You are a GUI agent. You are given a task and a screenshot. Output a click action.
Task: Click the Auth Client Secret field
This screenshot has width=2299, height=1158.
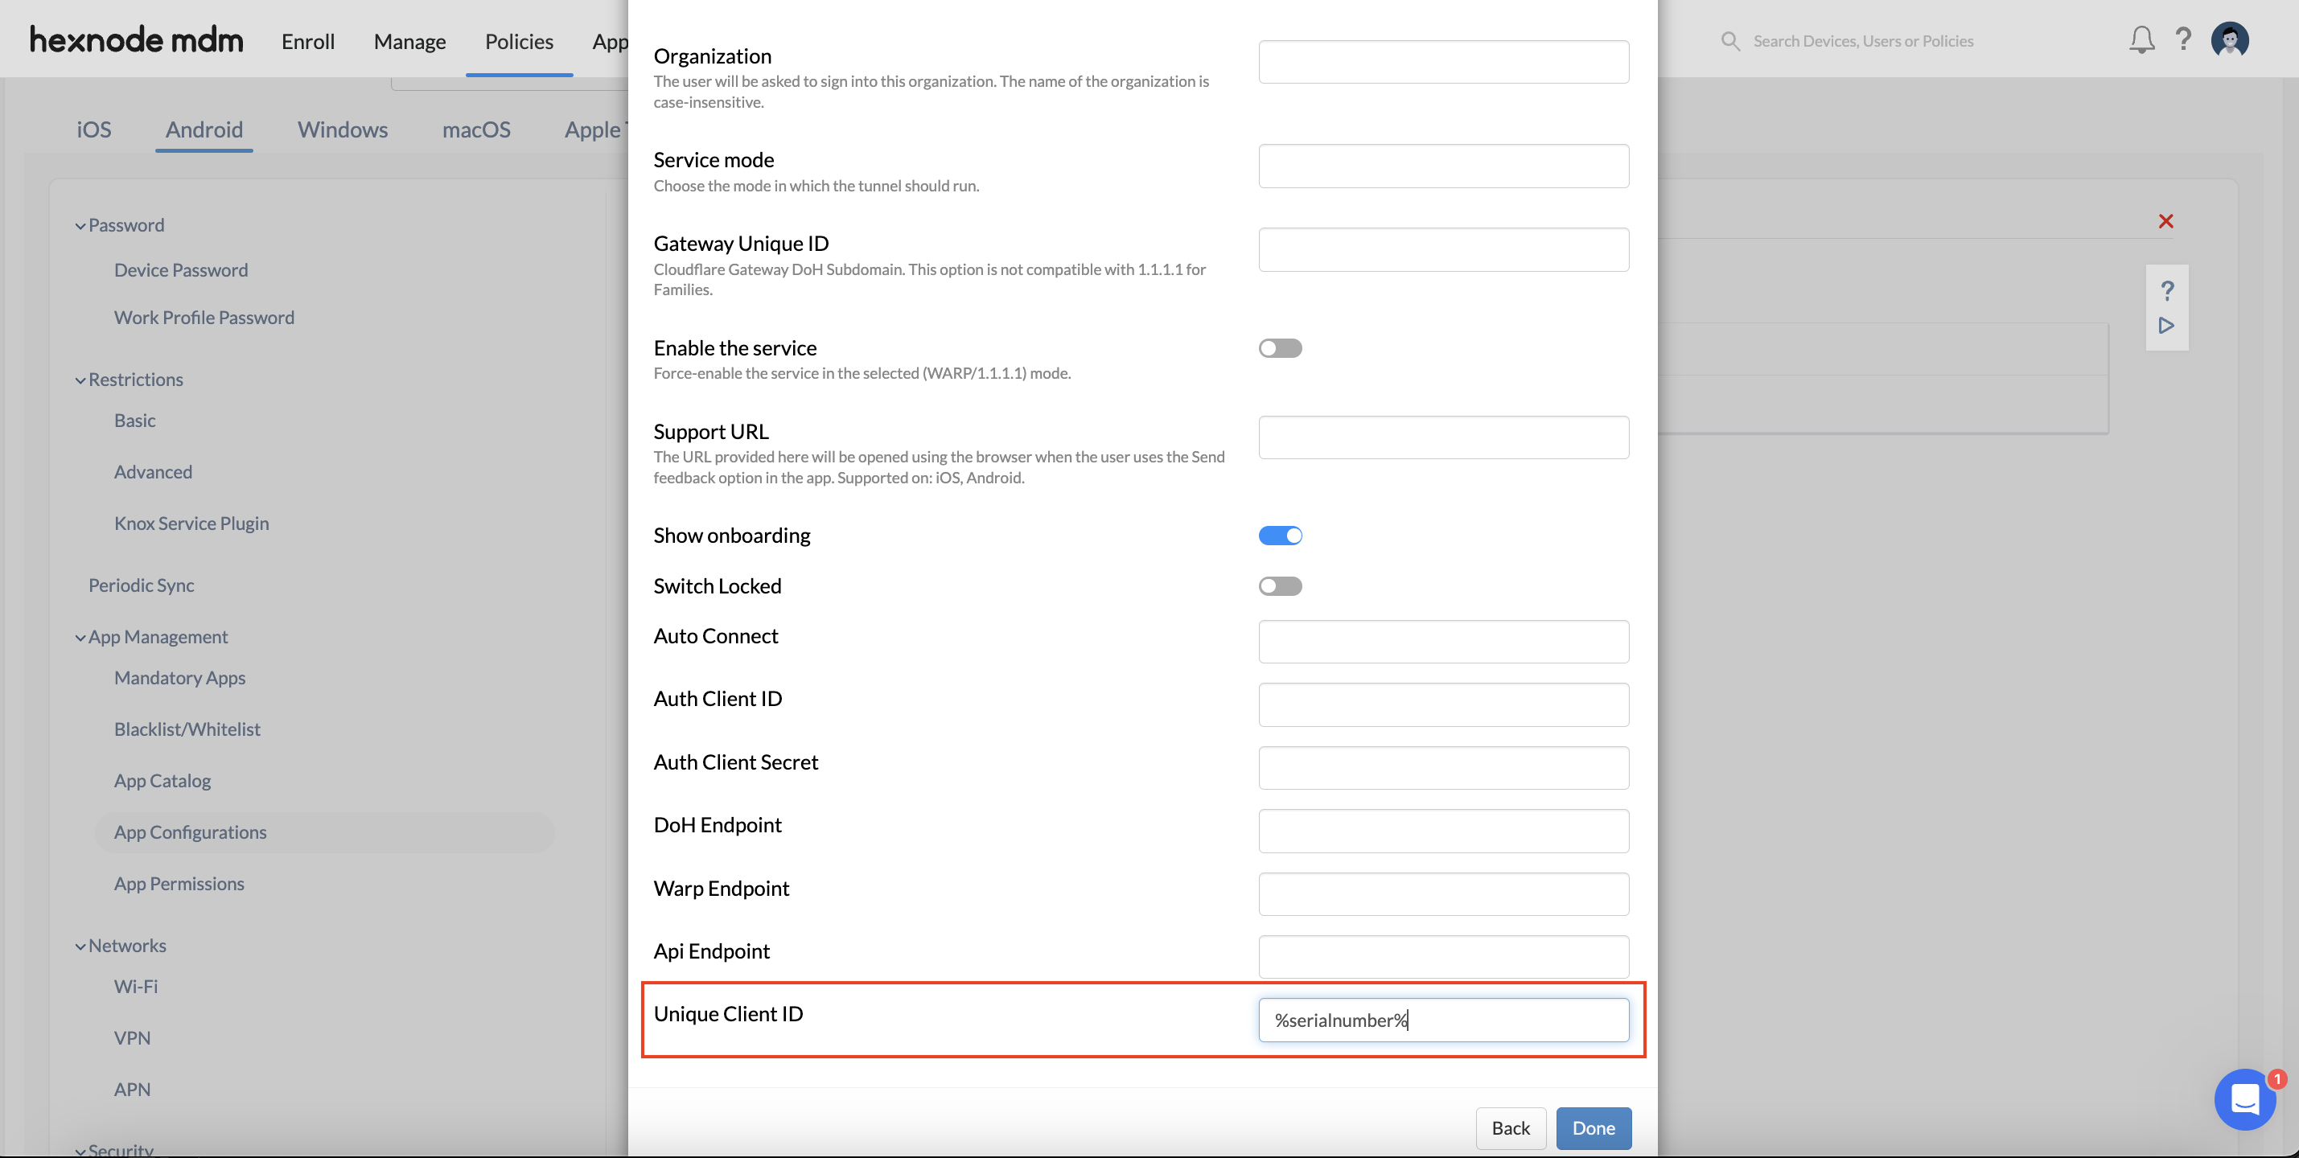(x=1443, y=768)
